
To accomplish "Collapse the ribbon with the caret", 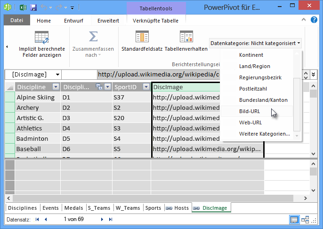I will 303,20.
